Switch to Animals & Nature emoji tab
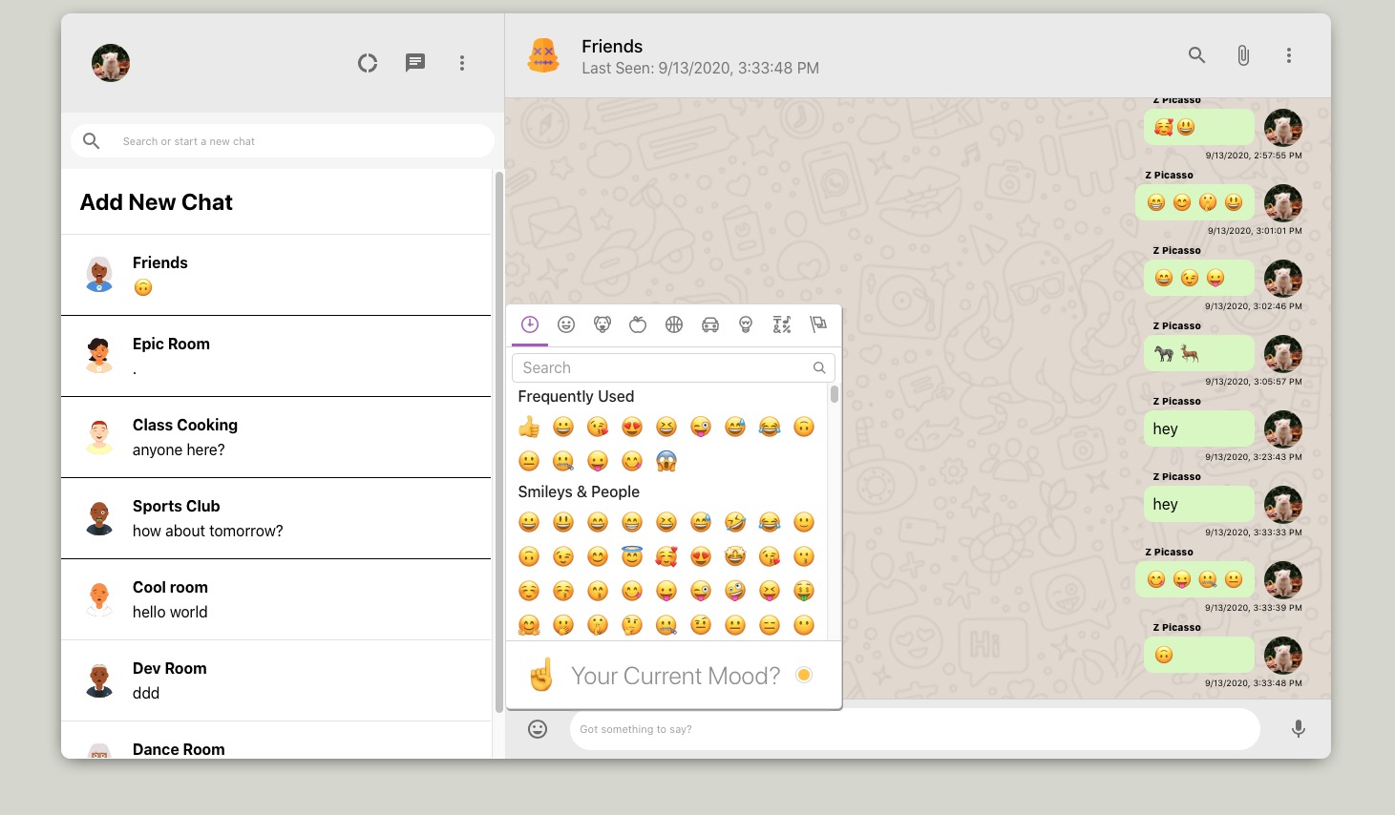This screenshot has width=1395, height=815. (602, 324)
